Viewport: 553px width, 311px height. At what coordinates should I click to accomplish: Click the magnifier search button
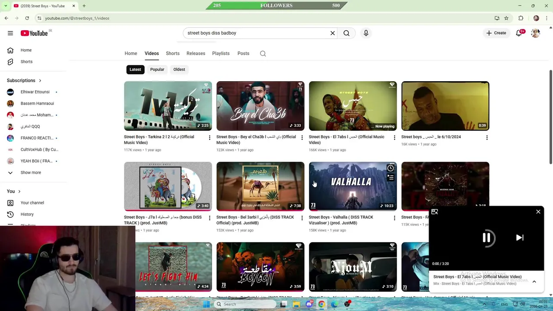click(x=346, y=33)
